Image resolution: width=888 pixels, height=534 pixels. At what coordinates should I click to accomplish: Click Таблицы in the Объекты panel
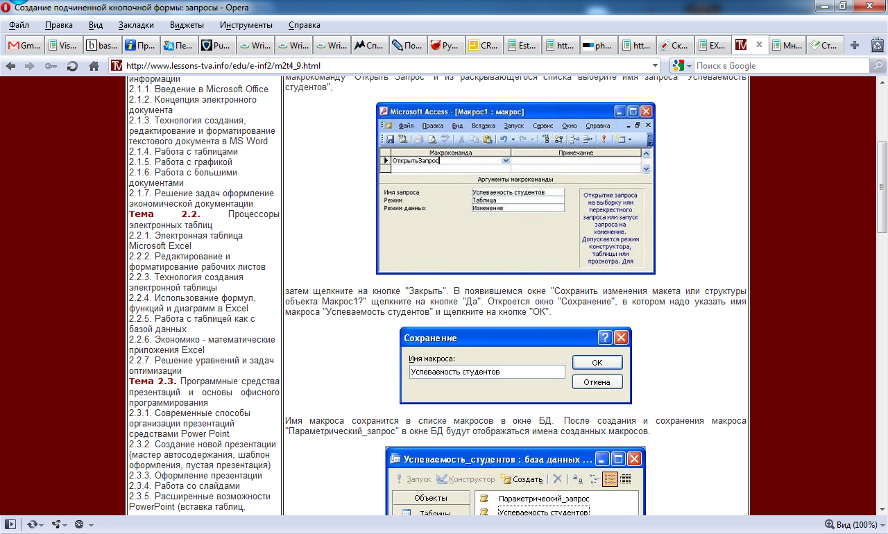coord(436,514)
